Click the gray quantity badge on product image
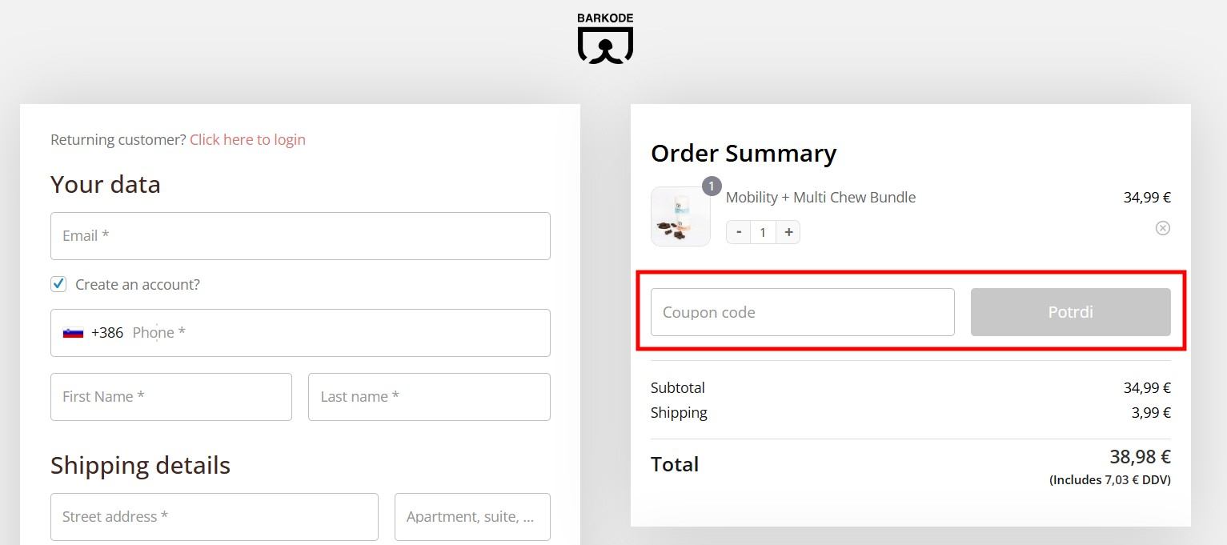Viewport: 1227px width, 545px height. coord(712,186)
